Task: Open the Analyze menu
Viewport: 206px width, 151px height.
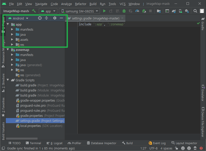Action: coord(66,4)
